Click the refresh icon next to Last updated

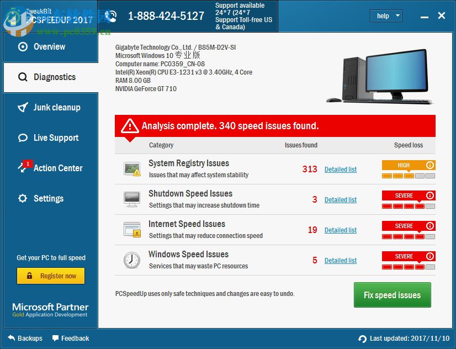point(362,339)
